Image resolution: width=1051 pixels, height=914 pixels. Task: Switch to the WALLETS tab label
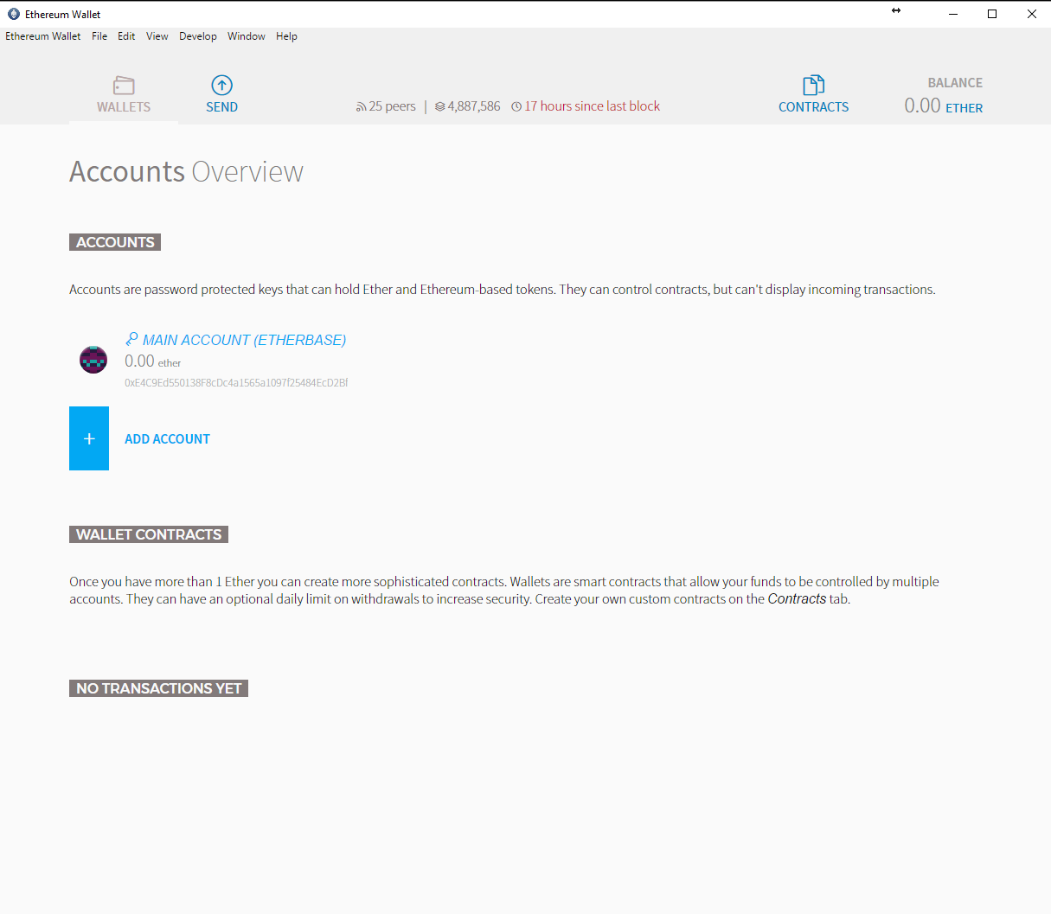coord(124,107)
